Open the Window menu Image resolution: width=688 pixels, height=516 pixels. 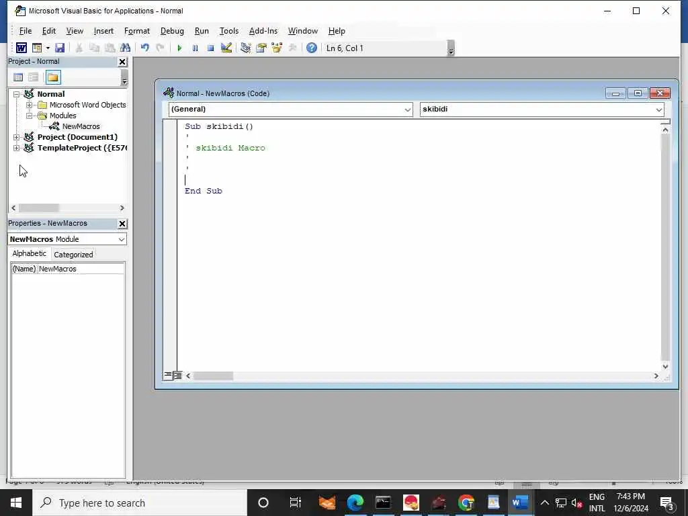pos(303,31)
